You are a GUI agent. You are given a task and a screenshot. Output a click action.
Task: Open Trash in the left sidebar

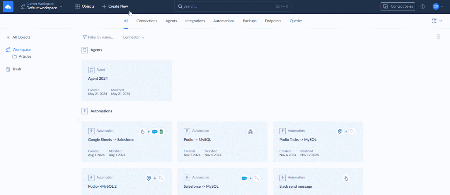click(16, 69)
